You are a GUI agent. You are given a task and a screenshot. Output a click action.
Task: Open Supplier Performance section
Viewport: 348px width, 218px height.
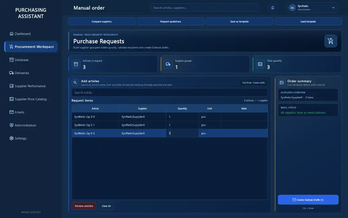(31, 86)
